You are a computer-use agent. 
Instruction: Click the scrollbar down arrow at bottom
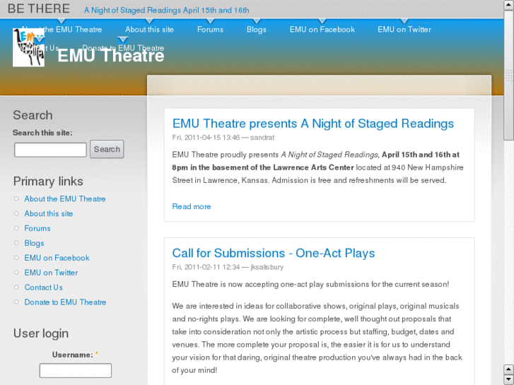pyautogui.click(x=509, y=379)
